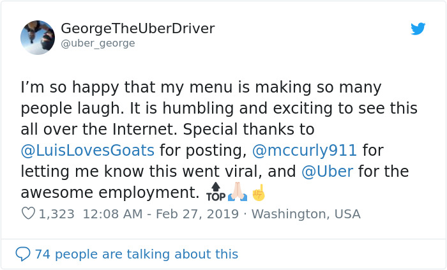Screen dimensions: 447x270
Task: Click the speech bubble reply icon
Action: pyautogui.click(x=23, y=254)
